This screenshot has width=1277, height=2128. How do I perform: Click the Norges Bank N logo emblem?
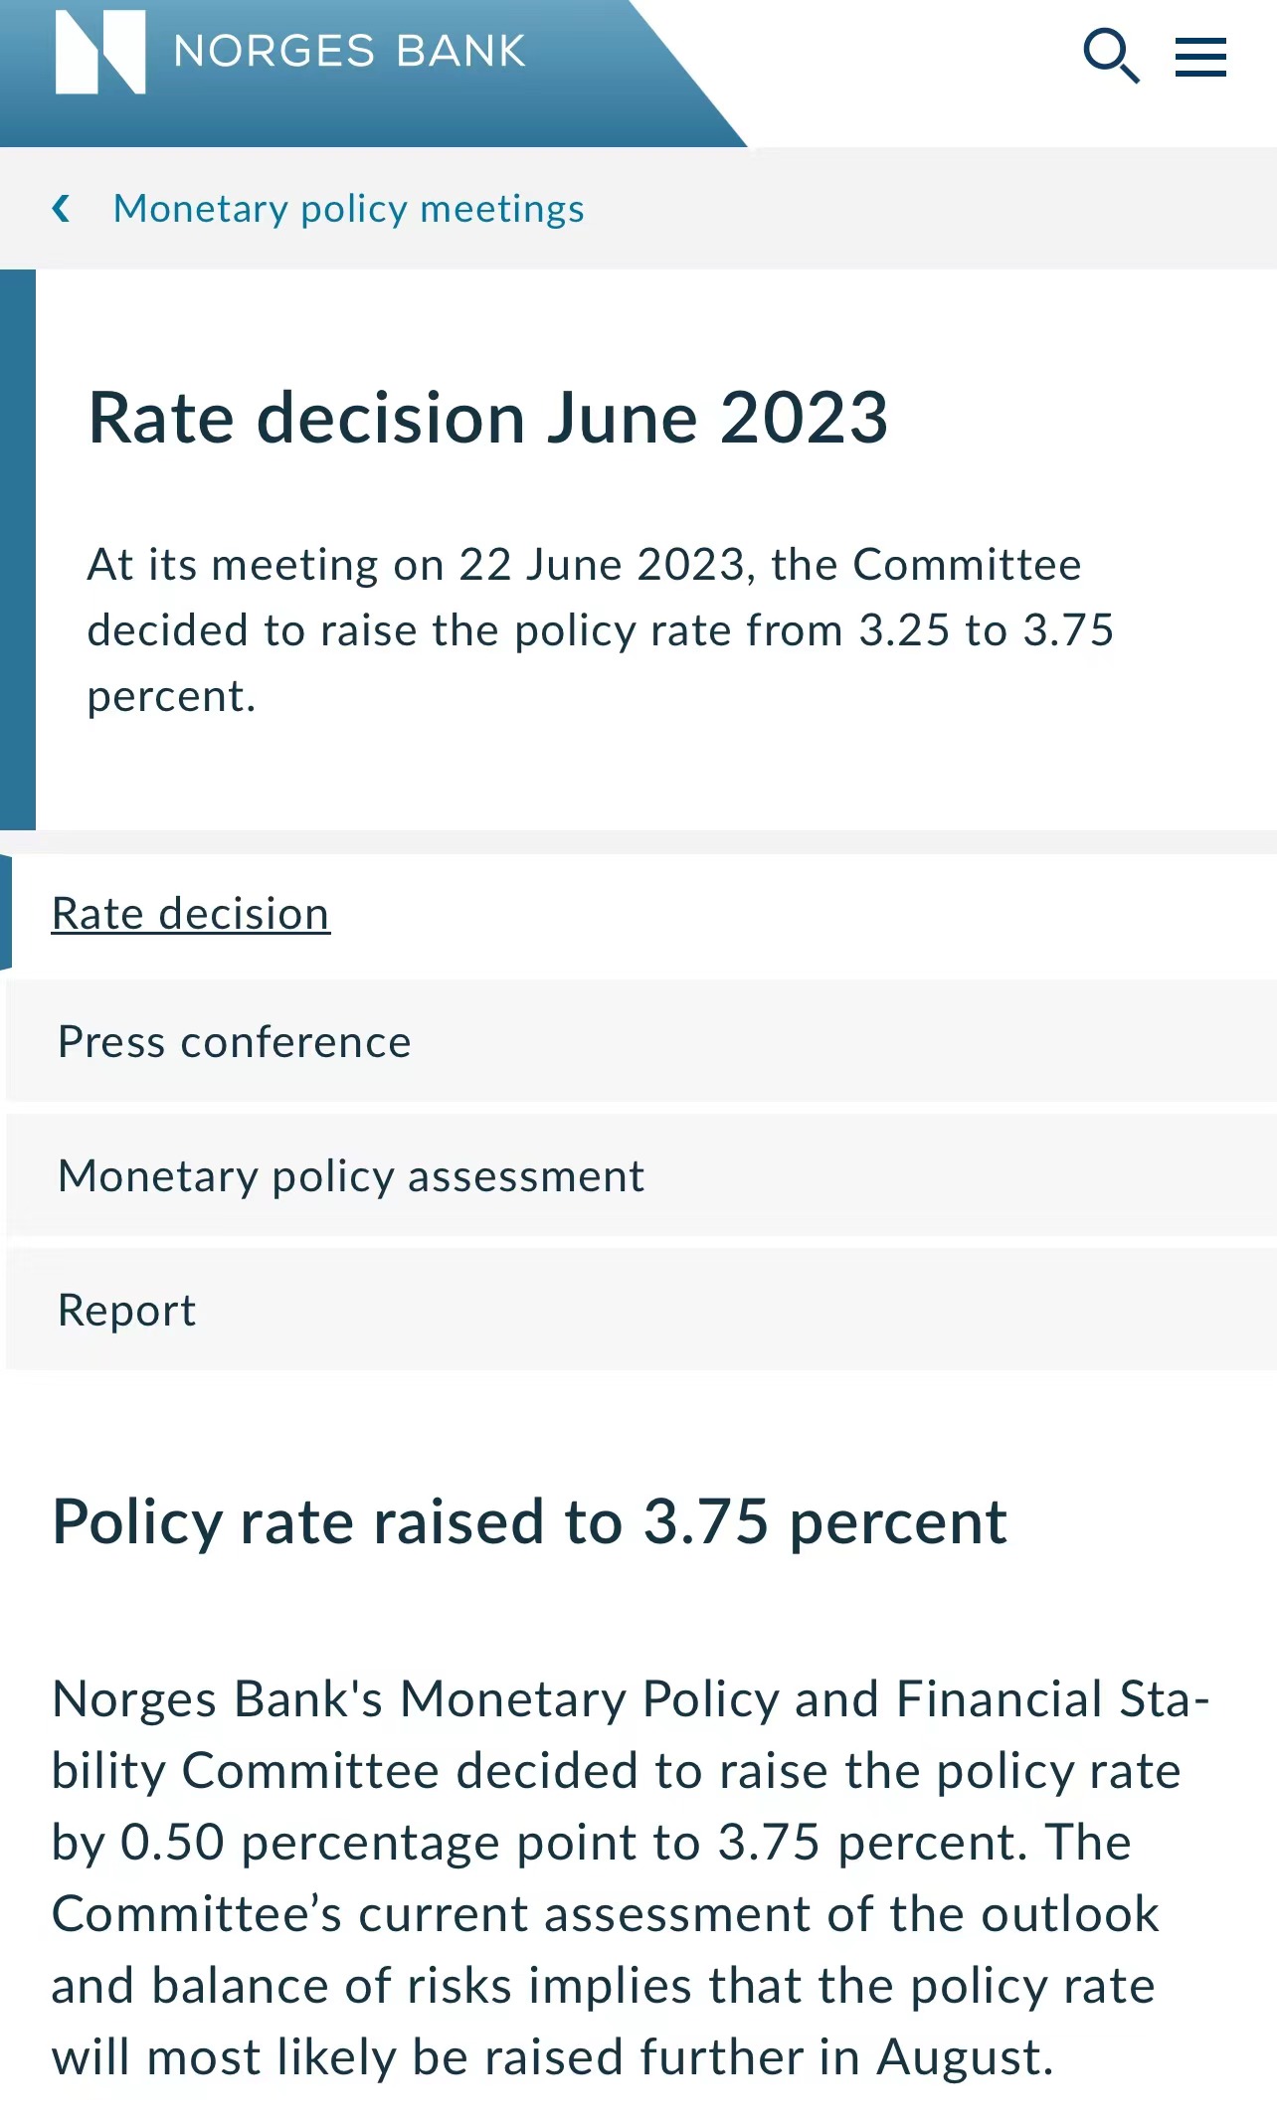(99, 52)
